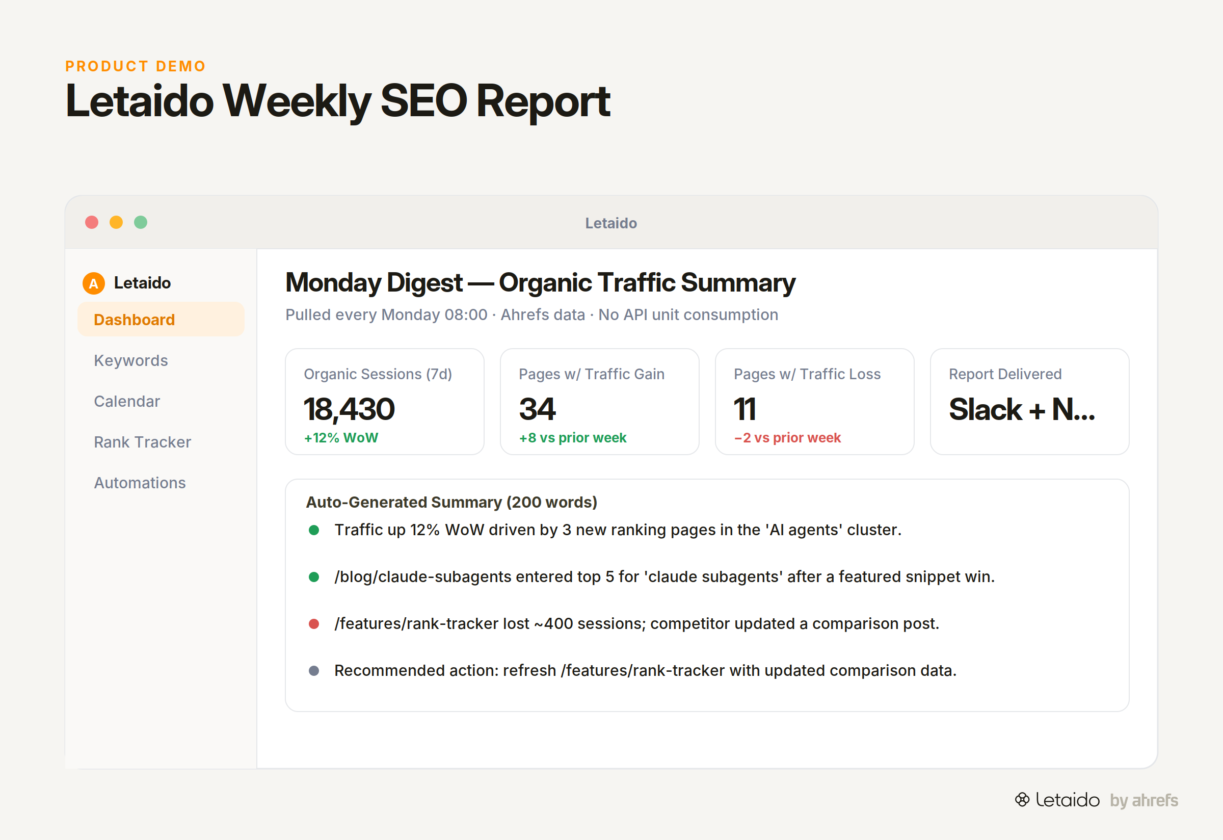The width and height of the screenshot is (1223, 840).
Task: Click the Letaido logo icon in footer
Action: click(x=1022, y=799)
